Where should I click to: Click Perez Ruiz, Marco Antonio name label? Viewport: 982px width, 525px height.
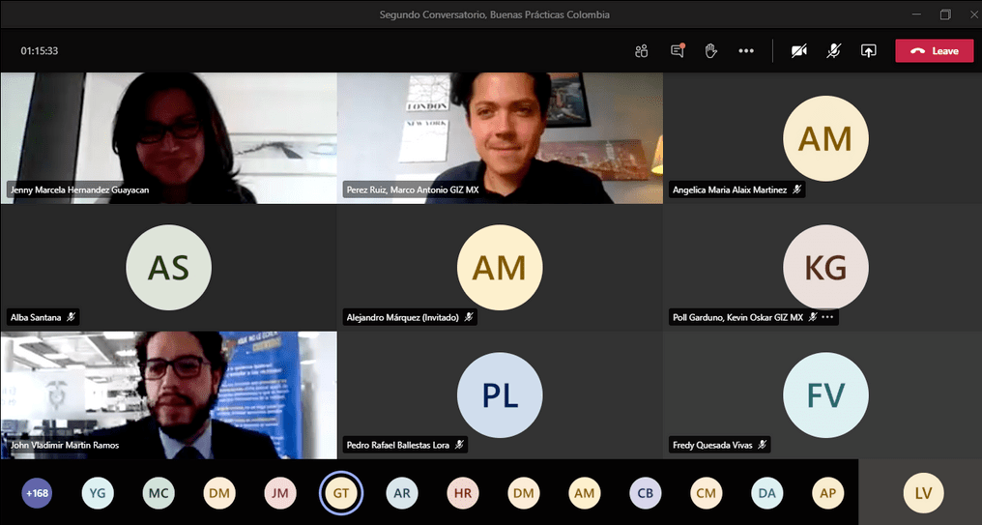[x=413, y=190]
